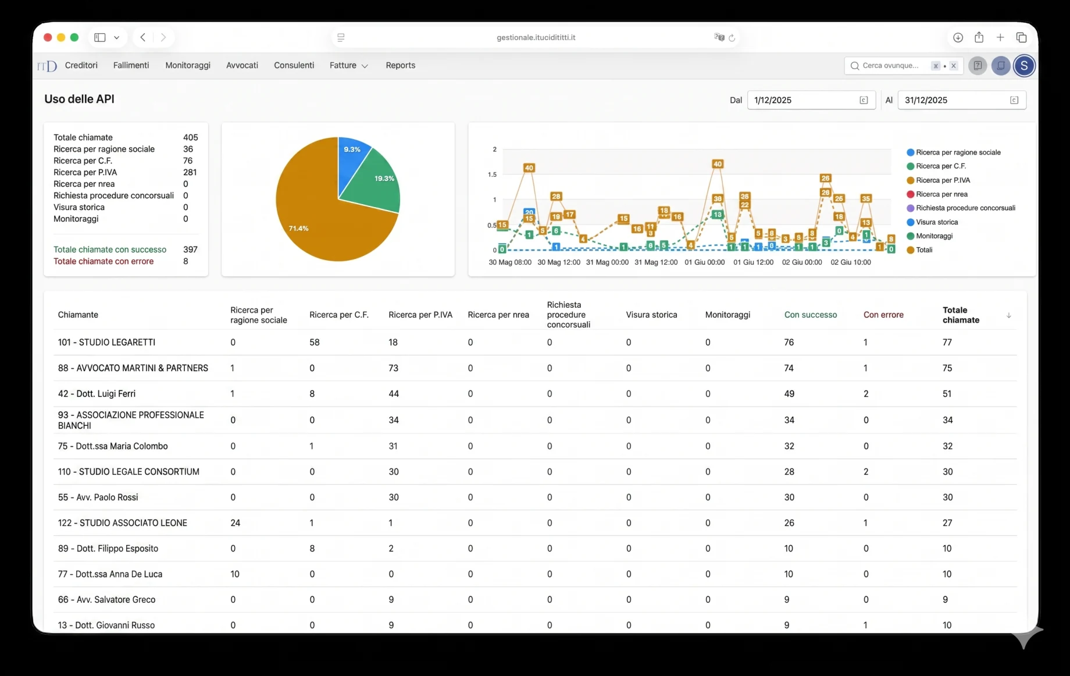Sort by the Con successo column header
This screenshot has height=676, width=1070.
tap(811, 315)
